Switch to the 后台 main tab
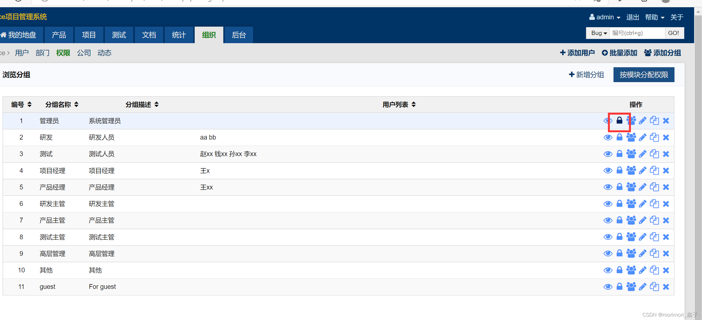702x320 pixels. click(239, 35)
